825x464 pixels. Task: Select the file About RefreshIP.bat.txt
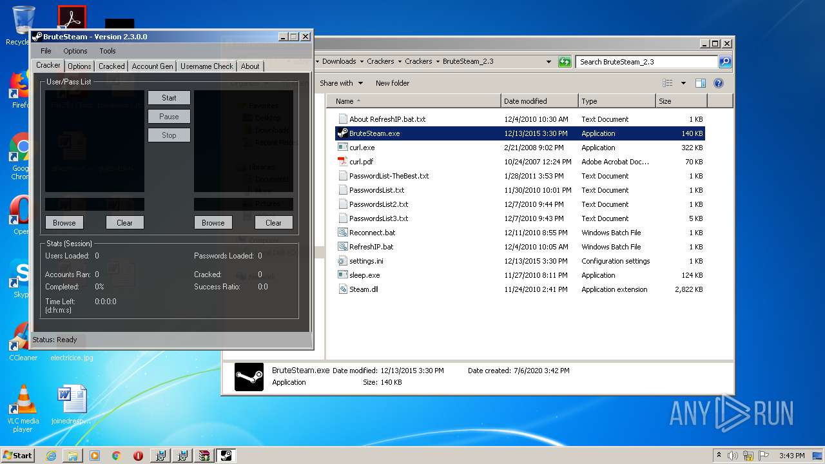tap(387, 119)
